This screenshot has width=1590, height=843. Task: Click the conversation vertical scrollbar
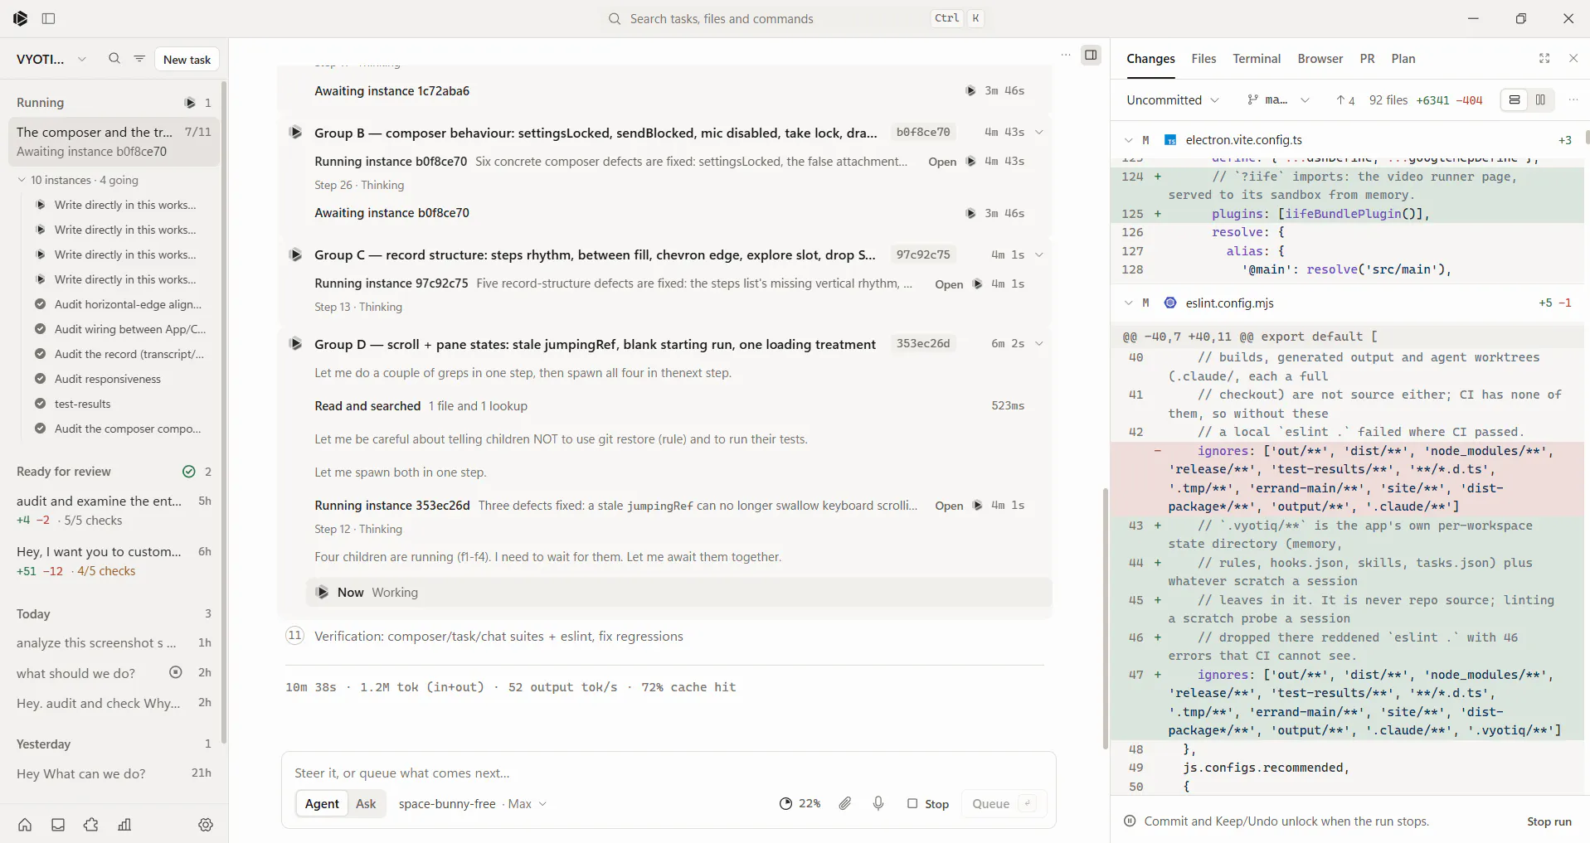1105,618
